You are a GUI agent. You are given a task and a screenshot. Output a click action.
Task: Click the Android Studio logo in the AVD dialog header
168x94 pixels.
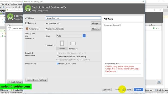click(x=28, y=9)
